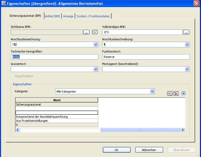The width and height of the screenshot is (201, 157).
Task: Switch to the Artikel (BM) tab
Action: tap(52, 16)
